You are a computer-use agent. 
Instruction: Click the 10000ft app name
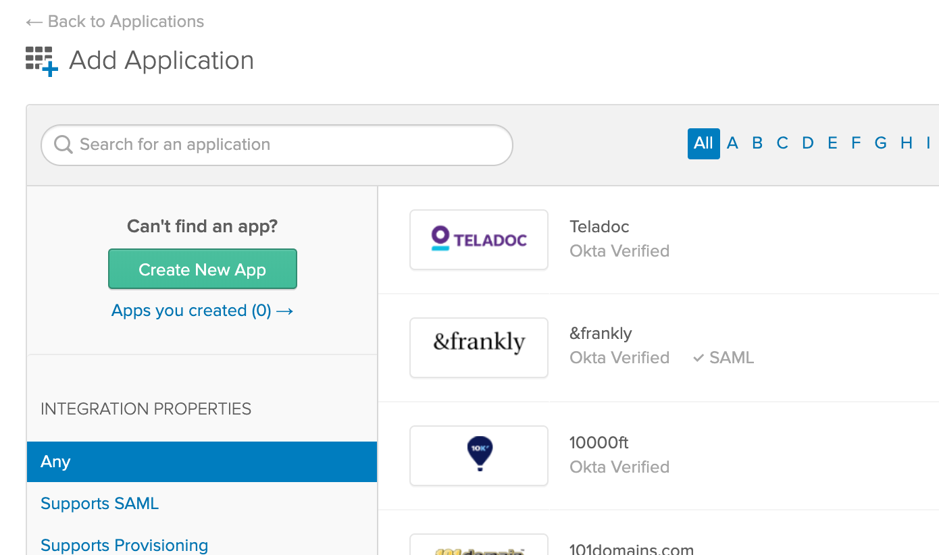(599, 443)
